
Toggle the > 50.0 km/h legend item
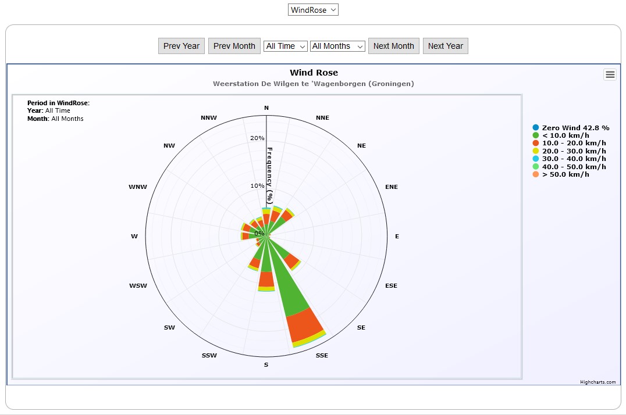click(565, 174)
